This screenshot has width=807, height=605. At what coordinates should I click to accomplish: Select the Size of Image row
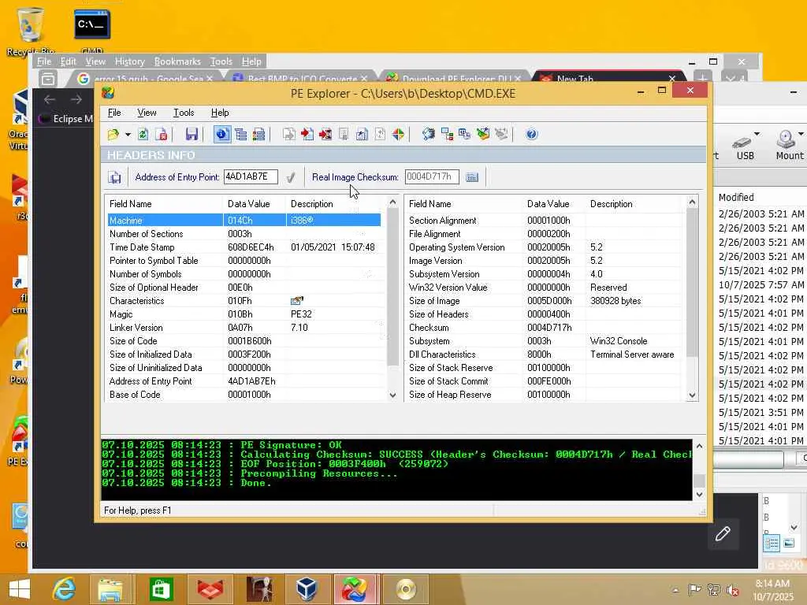click(545, 300)
